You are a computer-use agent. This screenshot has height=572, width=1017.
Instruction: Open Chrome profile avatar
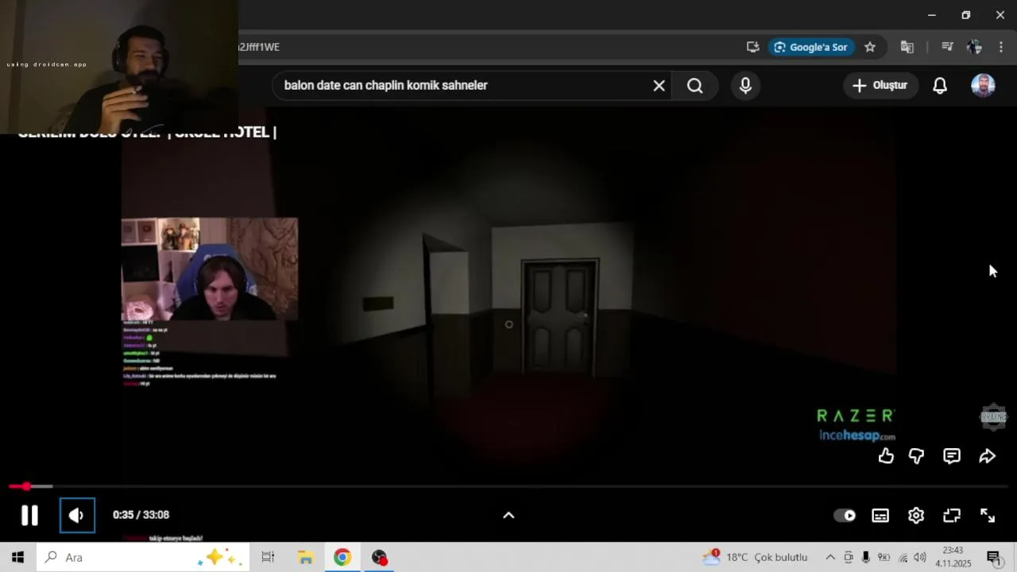point(975,47)
